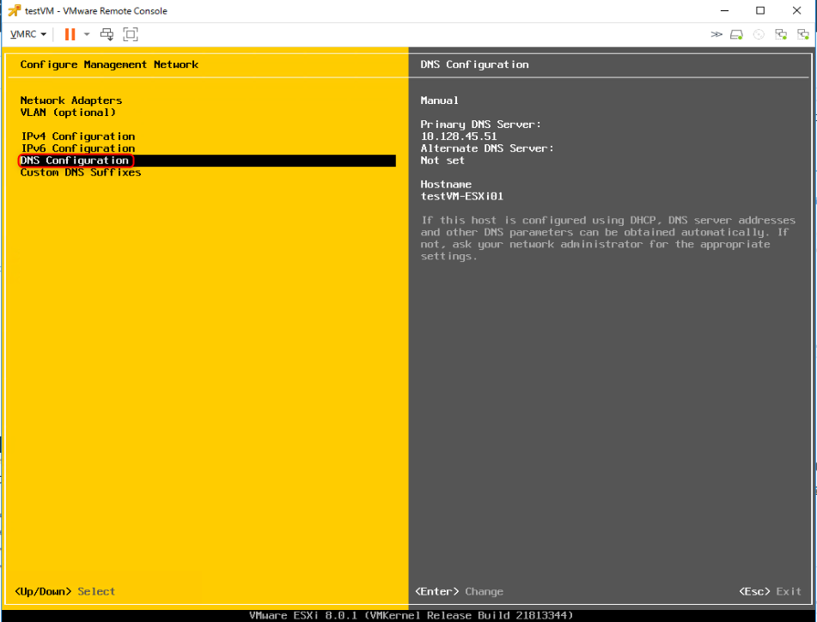
Task: Click the 'Configure Management Network' heading
Action: [x=109, y=64]
